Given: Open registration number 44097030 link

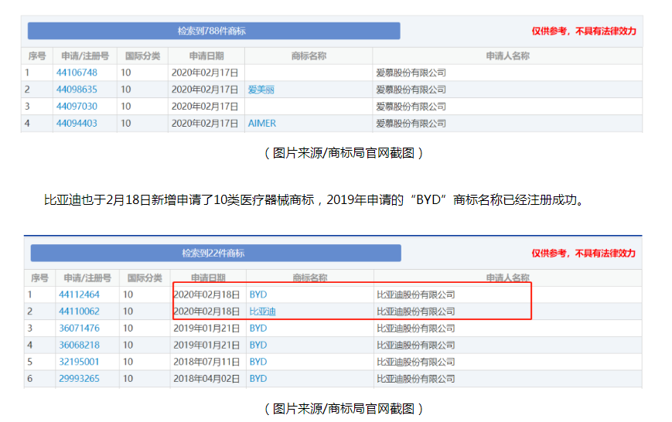Looking at the screenshot, I should pyautogui.click(x=77, y=106).
